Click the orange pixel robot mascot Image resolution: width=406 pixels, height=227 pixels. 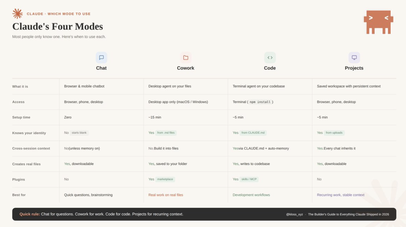[378, 22]
